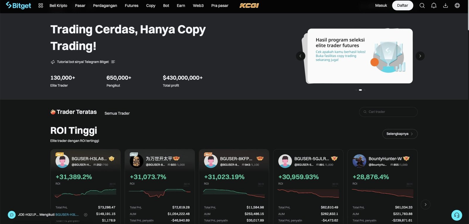469x224 pixels.
Task: Open the Web3 menu item
Action: [198, 6]
